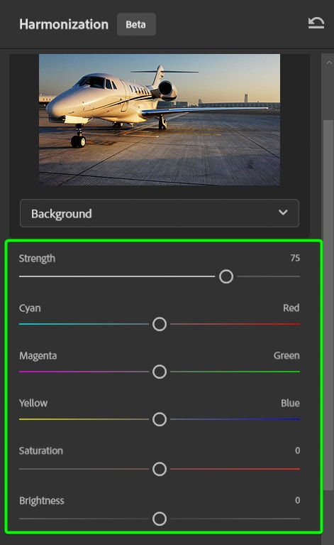Click the green end of Magenta-Green track
The image size is (334, 545).
pos(296,372)
